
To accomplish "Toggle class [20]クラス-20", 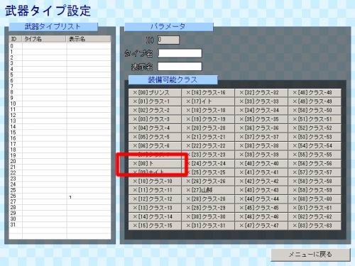I will (208, 128).
